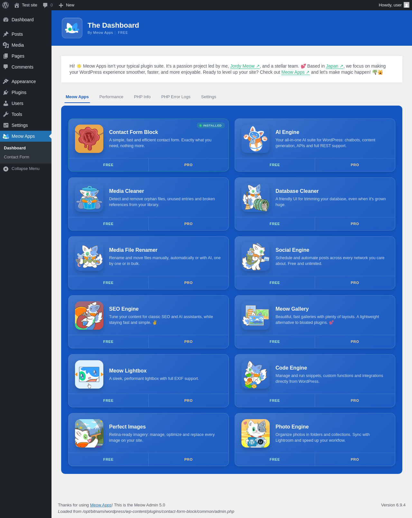
Task: Click PRO button on Media File Renamer card
Action: pos(189,283)
